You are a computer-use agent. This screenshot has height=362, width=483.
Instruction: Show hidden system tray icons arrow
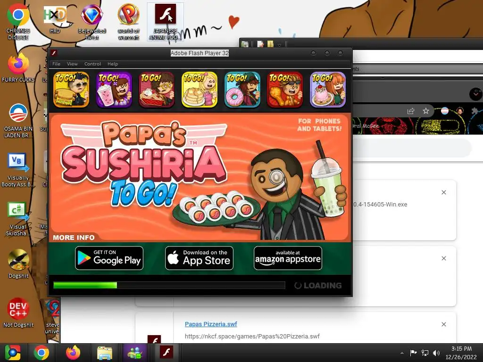[402, 353]
